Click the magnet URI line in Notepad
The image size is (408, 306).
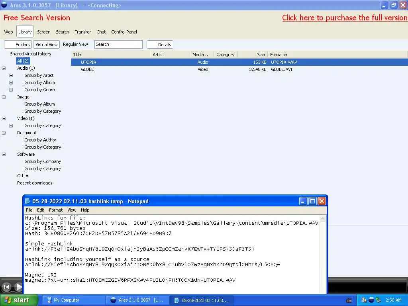click(x=130, y=280)
